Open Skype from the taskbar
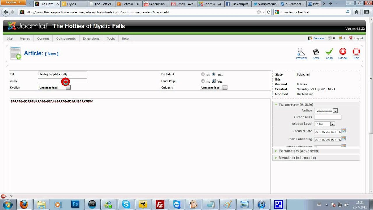The height and width of the screenshot is (210, 373). [x=126, y=204]
